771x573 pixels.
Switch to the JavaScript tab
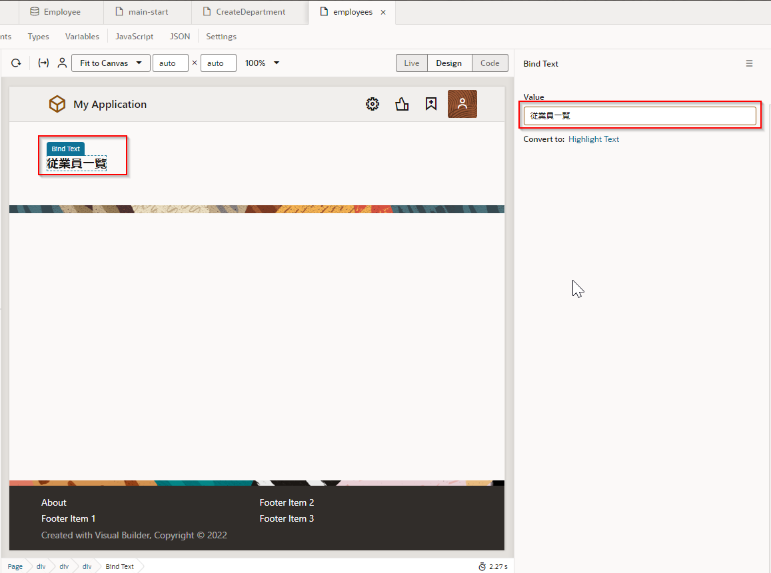[134, 37]
